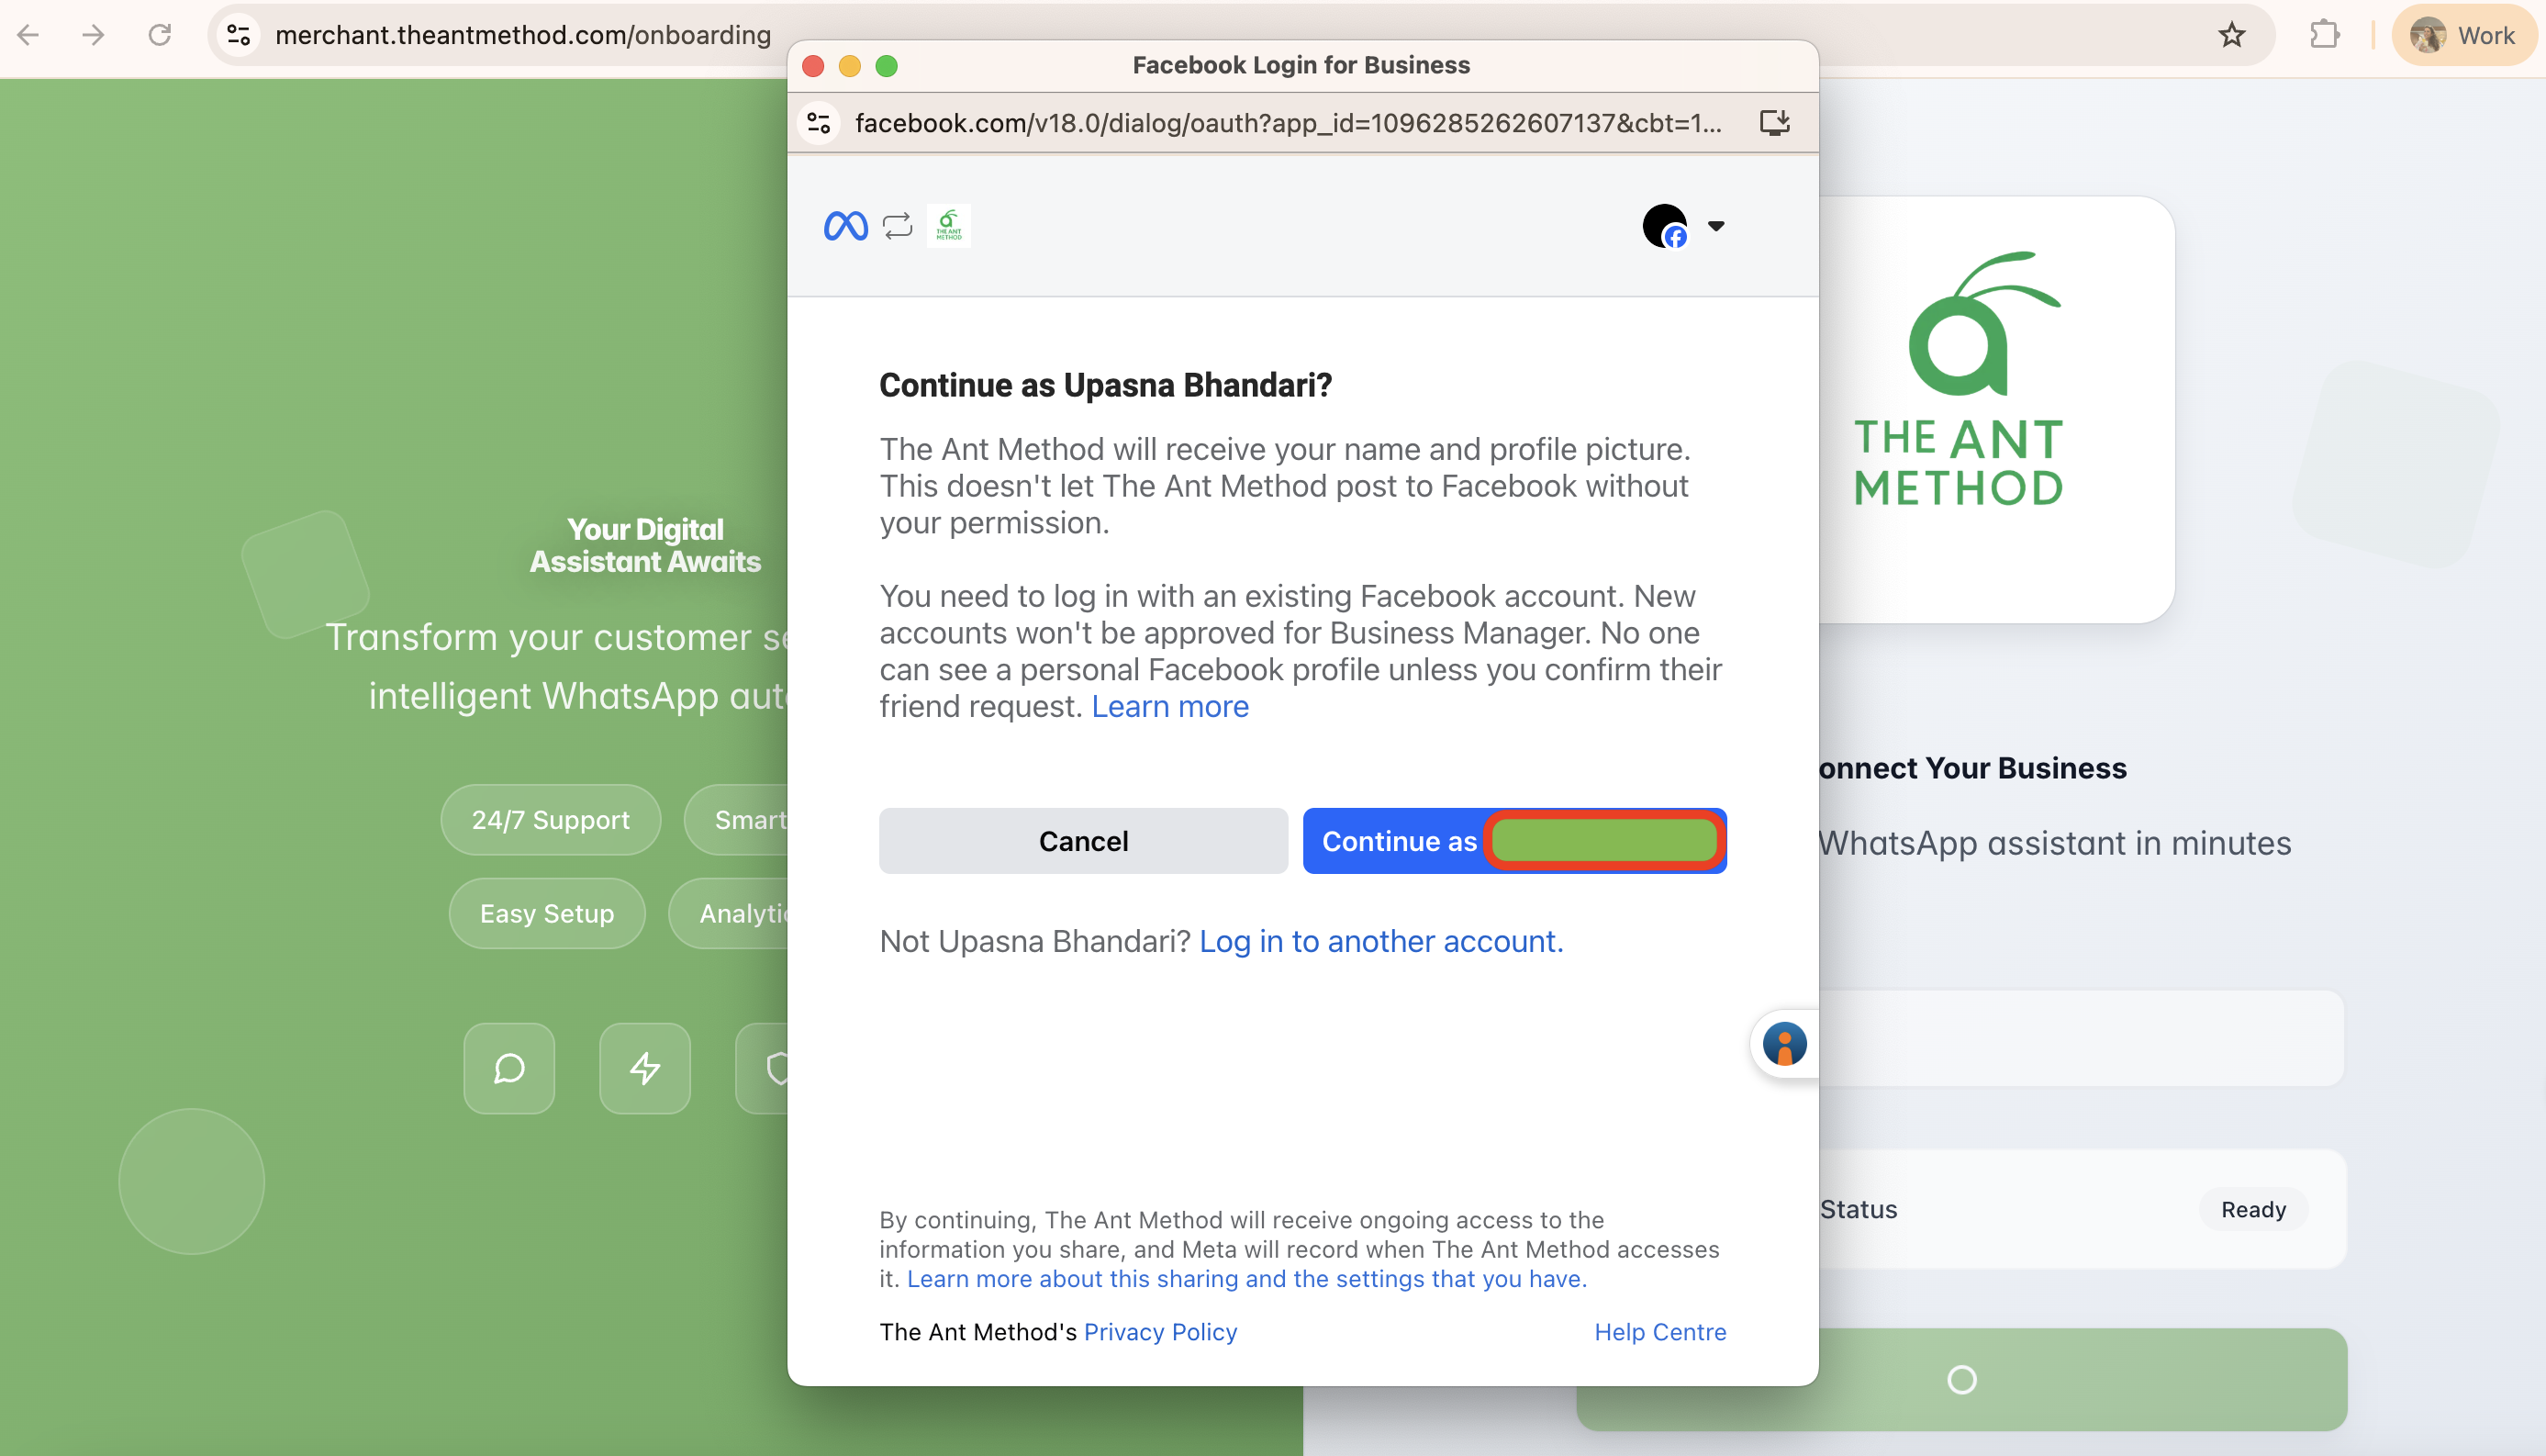The image size is (2546, 1456).
Task: Open Log in to another account link
Action: click(x=1380, y=941)
